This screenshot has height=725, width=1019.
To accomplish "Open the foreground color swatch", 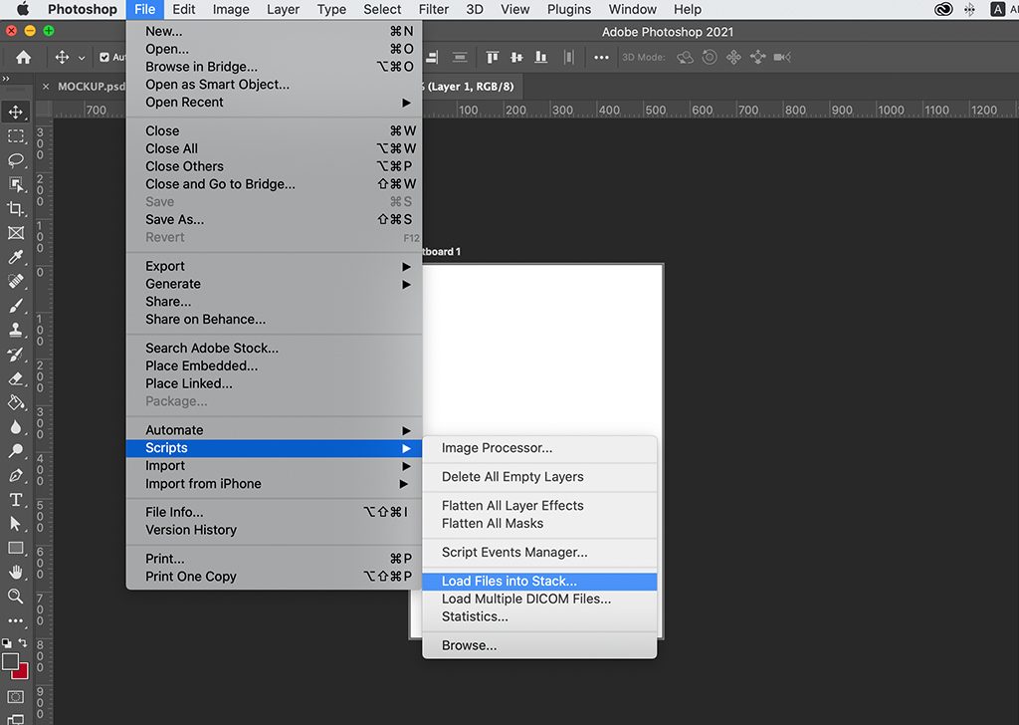I will point(10,661).
